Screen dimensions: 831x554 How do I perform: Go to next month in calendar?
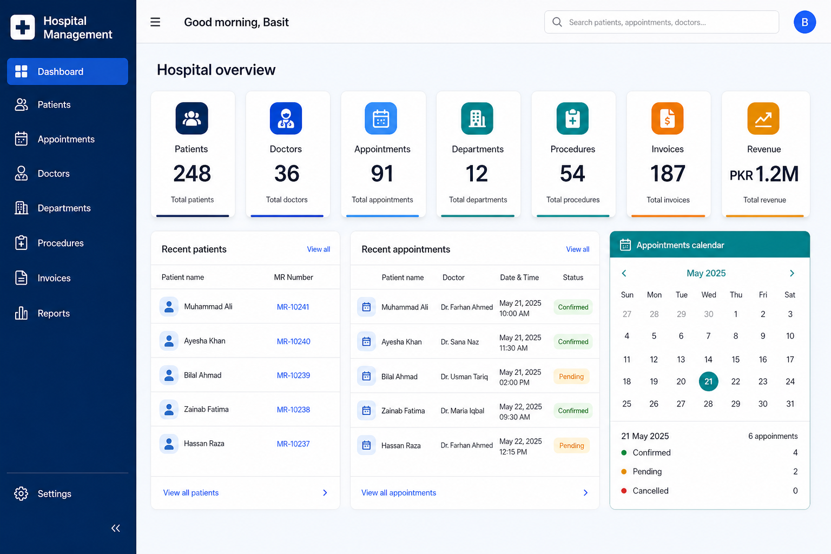pos(792,273)
